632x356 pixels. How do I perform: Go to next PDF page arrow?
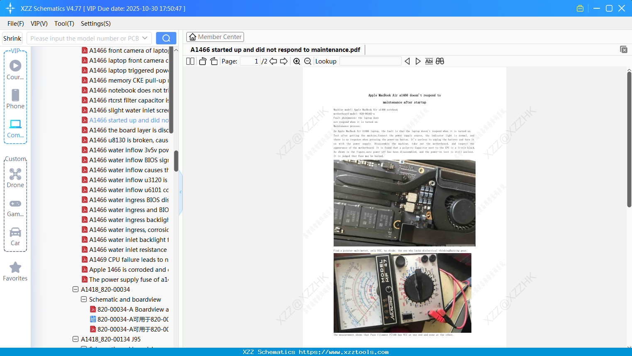[x=284, y=61]
